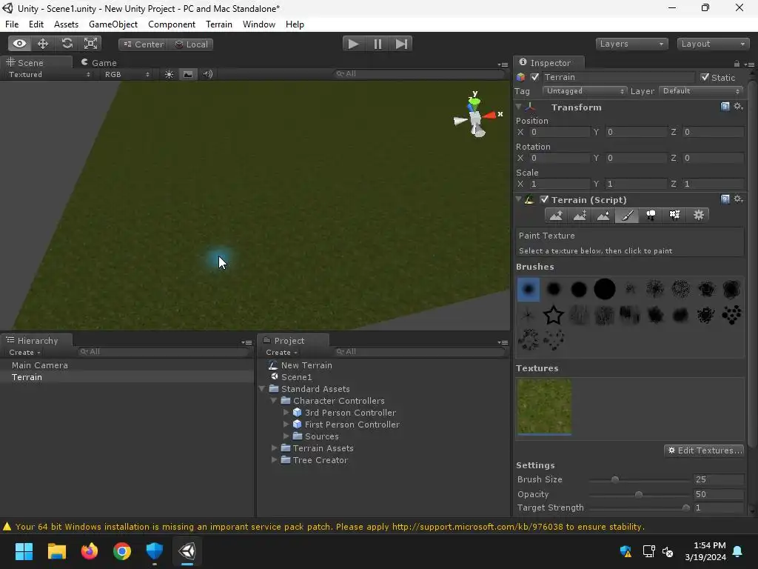
Task: Open Terrain Script settings gear
Action: pos(738,199)
